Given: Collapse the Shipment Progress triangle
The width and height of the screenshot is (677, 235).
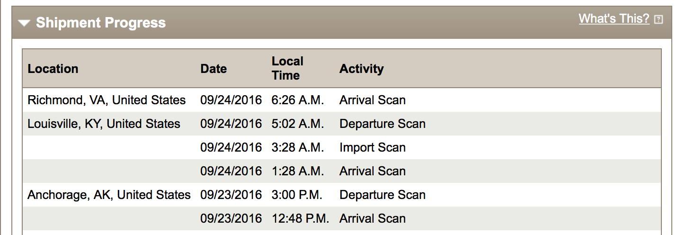Looking at the screenshot, I should coord(25,23).
